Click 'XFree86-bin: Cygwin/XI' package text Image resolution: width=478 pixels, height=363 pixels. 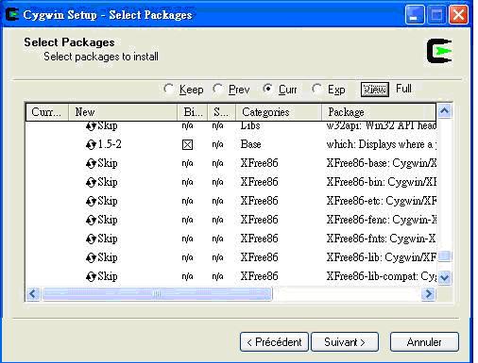(x=382, y=182)
